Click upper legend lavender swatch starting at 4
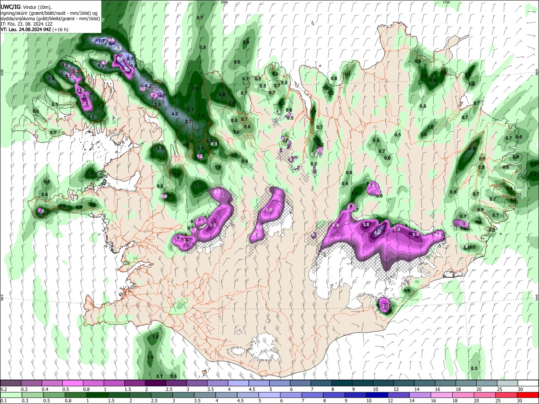The width and height of the screenshot is (539, 404). pos(237,383)
